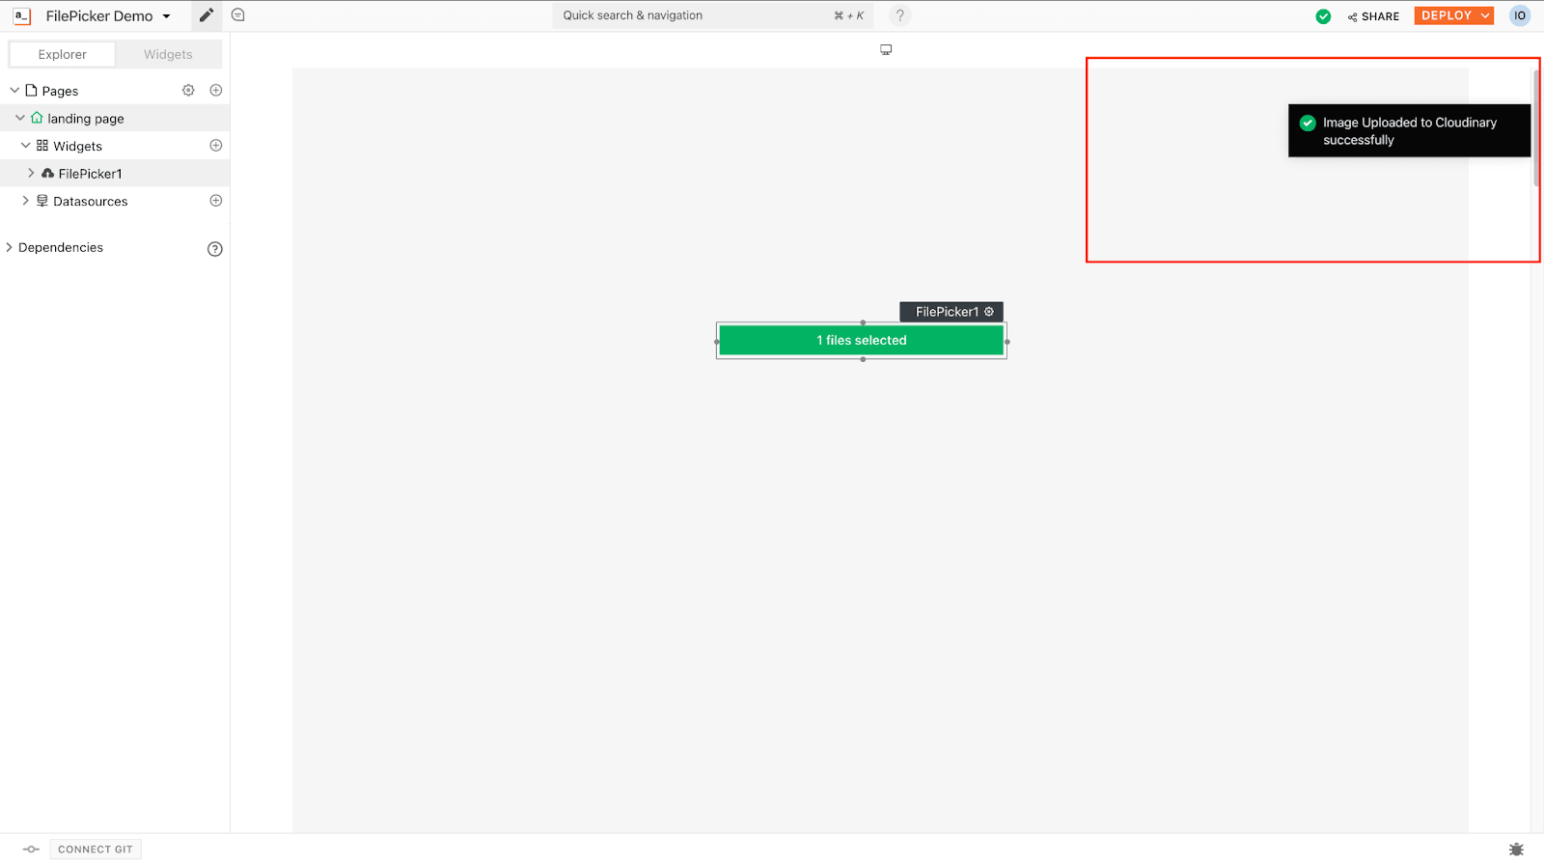The image size is (1544, 864).
Task: Click the help question mark icon
Action: [899, 15]
